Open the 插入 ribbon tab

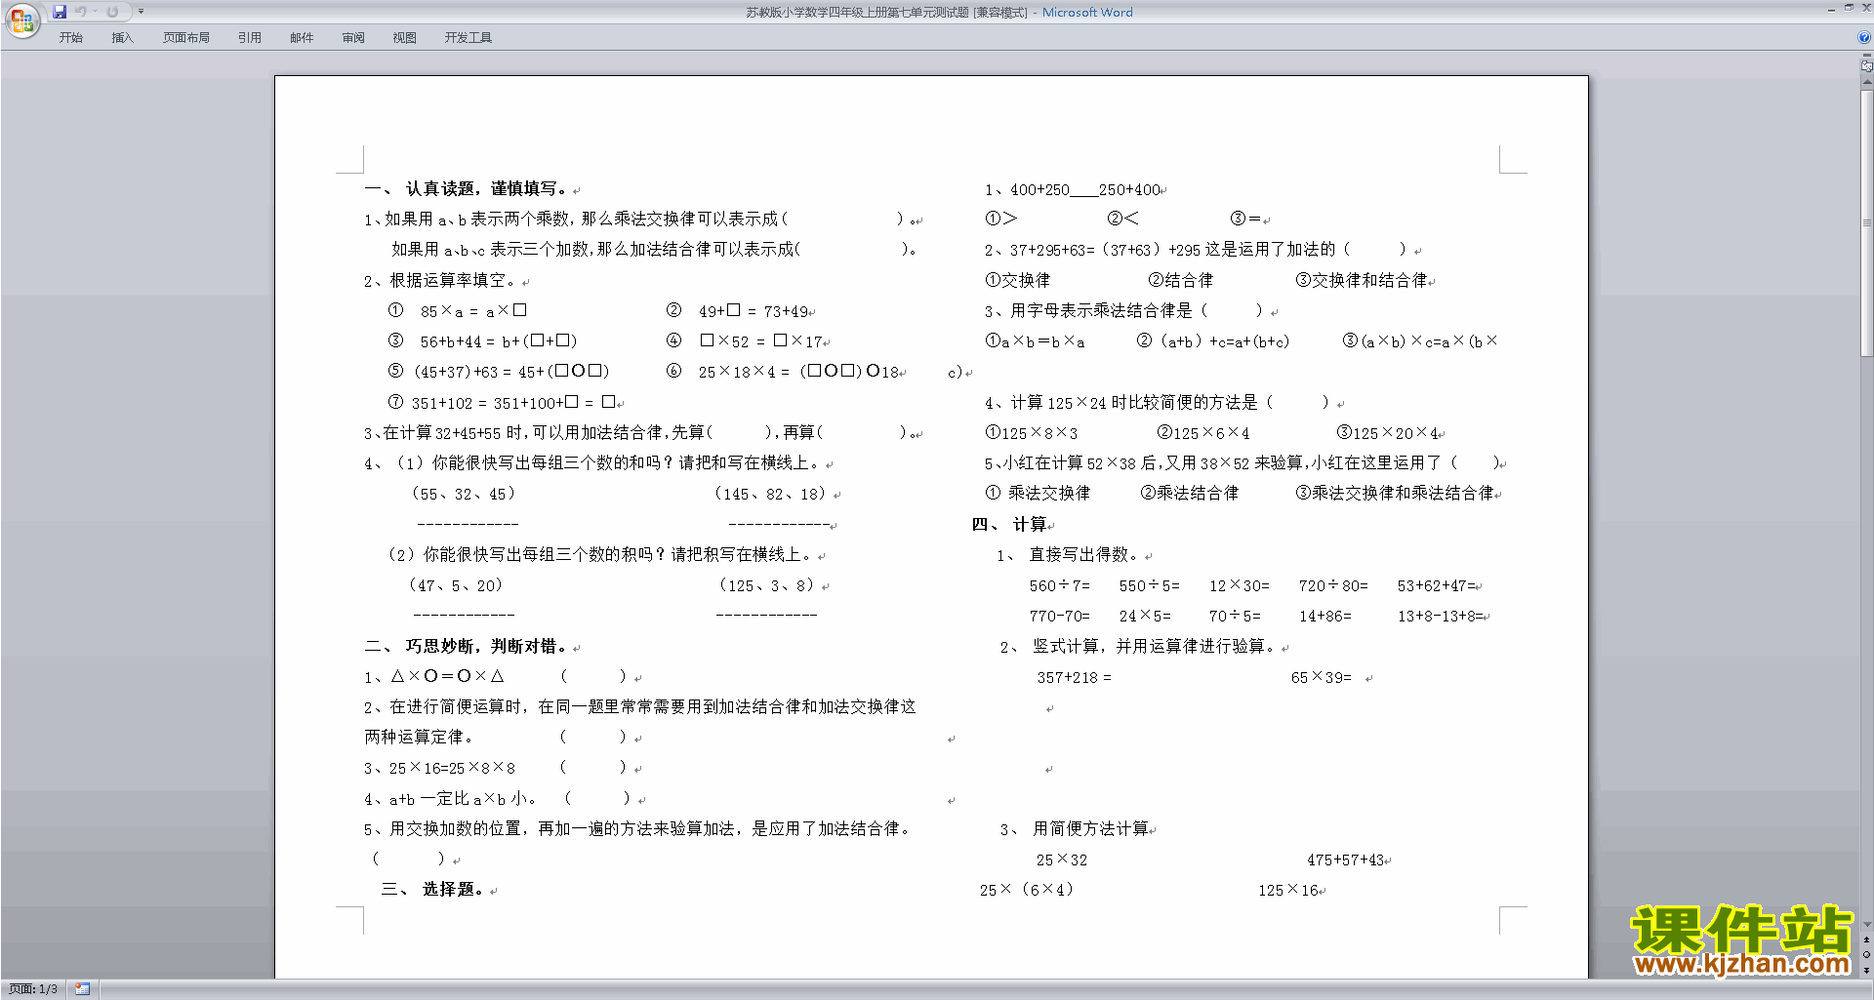coord(122,38)
